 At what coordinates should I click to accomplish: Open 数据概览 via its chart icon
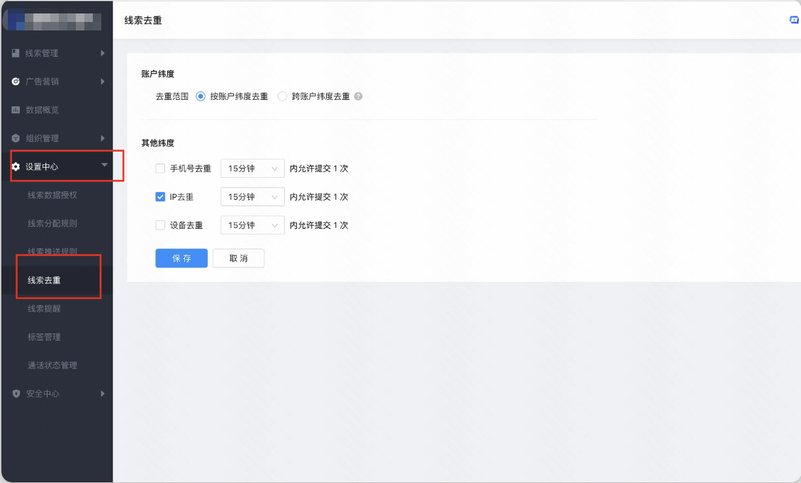point(16,110)
